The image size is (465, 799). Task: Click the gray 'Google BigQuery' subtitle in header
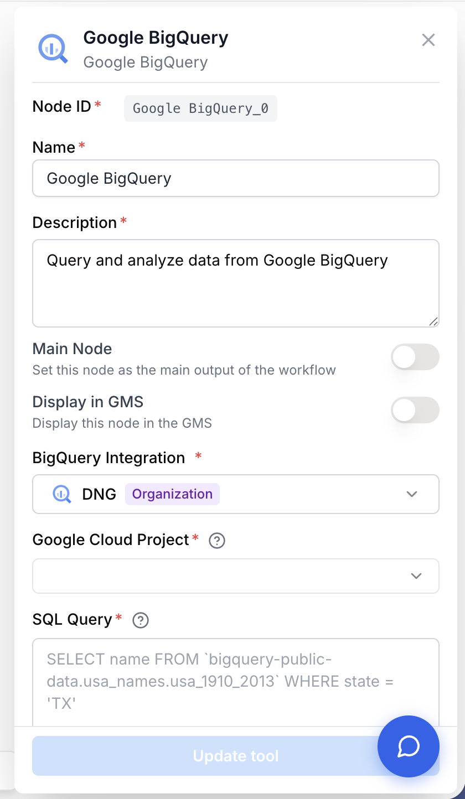[146, 62]
